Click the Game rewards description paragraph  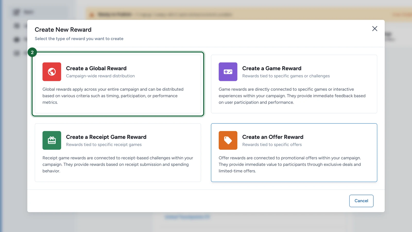pyautogui.click(x=292, y=96)
